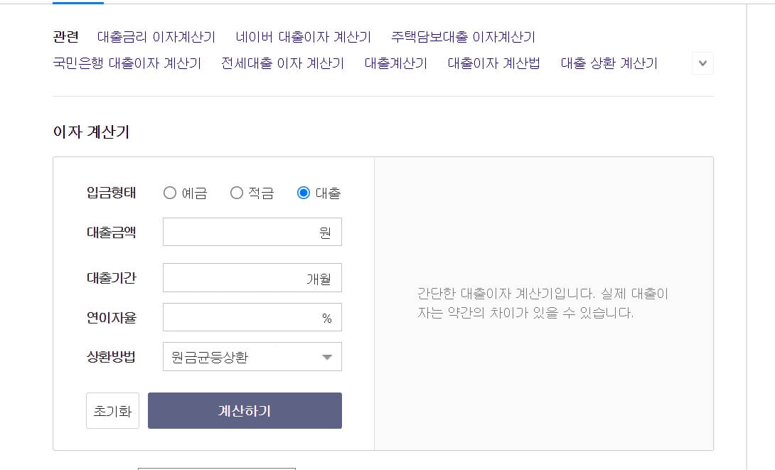The height and width of the screenshot is (470, 775).
Task: Open 대출 상환 계산기 related link
Action: click(609, 63)
